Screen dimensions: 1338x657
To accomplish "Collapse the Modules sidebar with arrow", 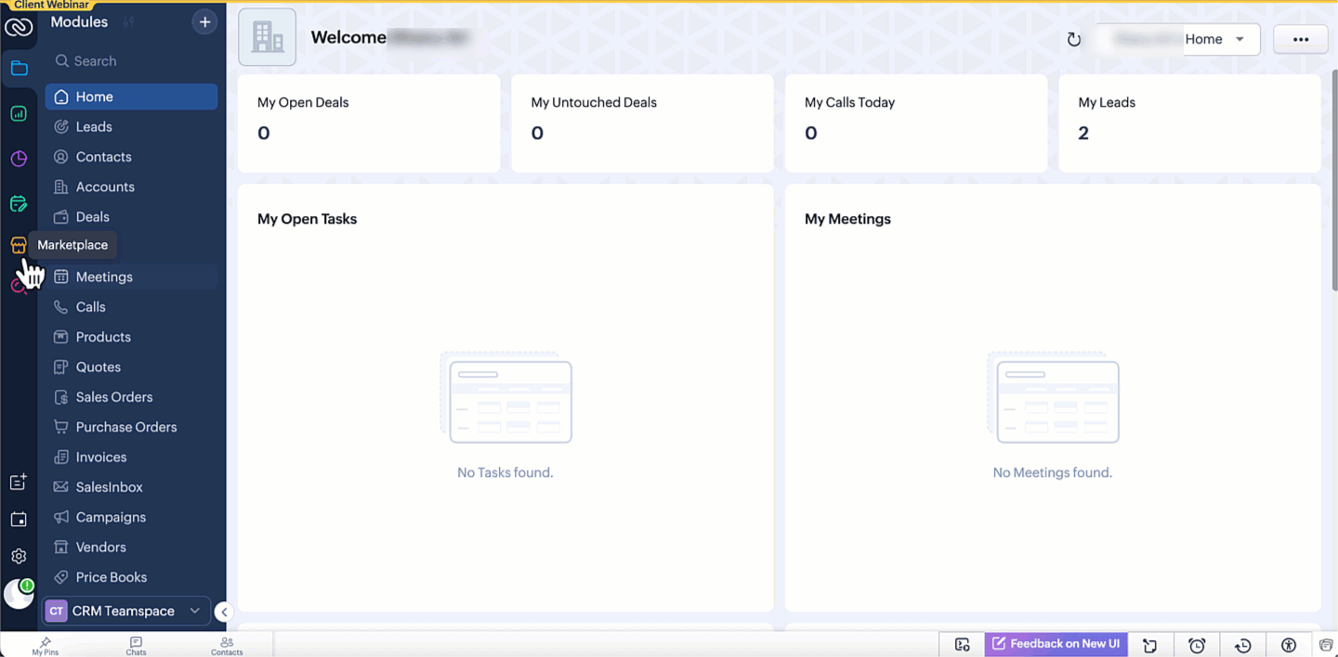I will [x=224, y=612].
